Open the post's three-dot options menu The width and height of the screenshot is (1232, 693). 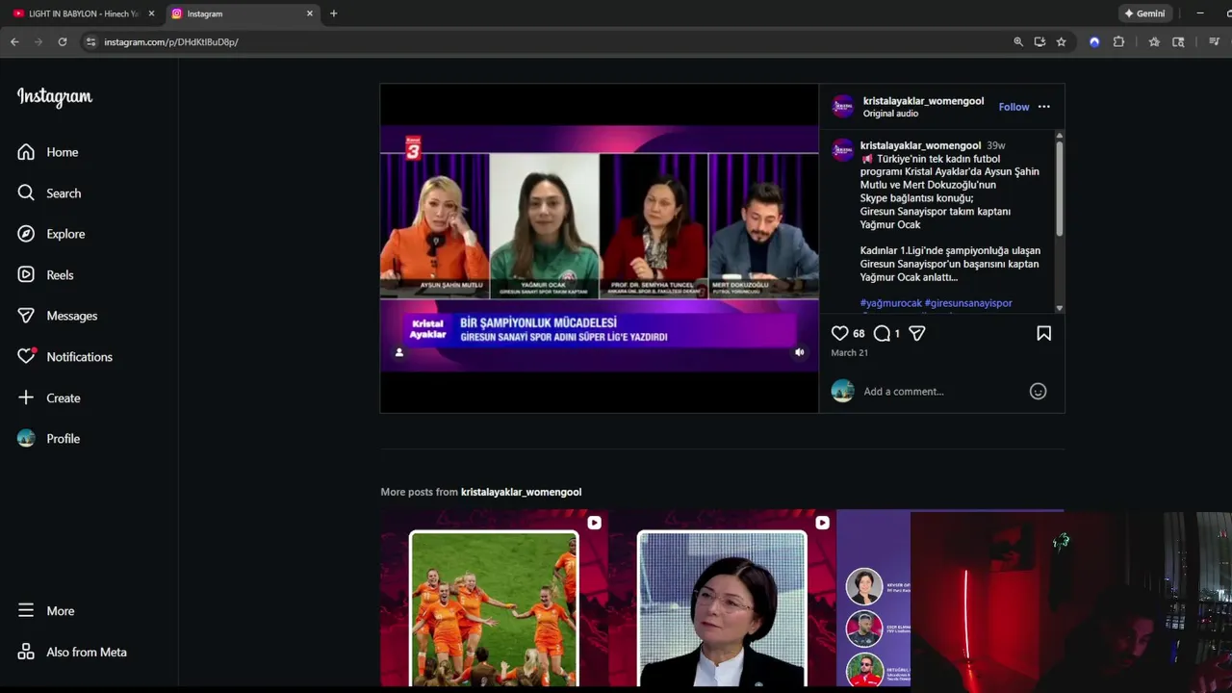(x=1043, y=107)
